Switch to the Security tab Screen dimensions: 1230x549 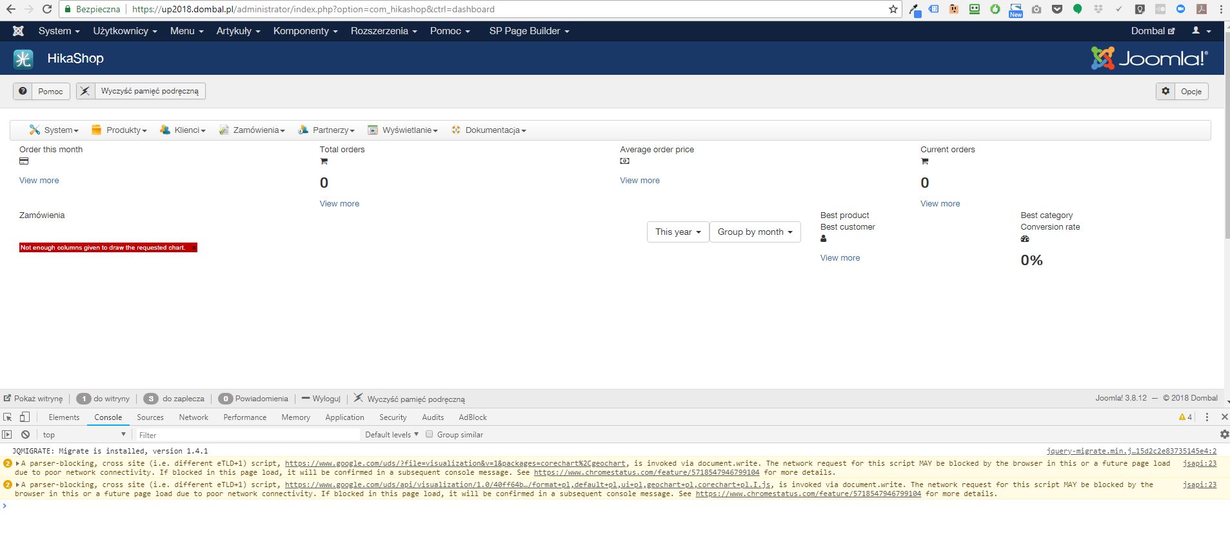pyautogui.click(x=393, y=417)
